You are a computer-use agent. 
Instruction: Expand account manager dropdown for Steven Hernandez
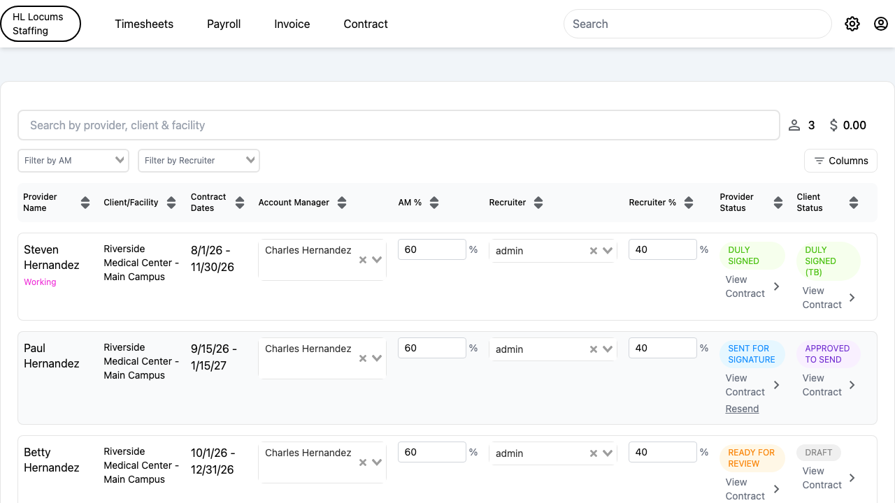coord(377,260)
